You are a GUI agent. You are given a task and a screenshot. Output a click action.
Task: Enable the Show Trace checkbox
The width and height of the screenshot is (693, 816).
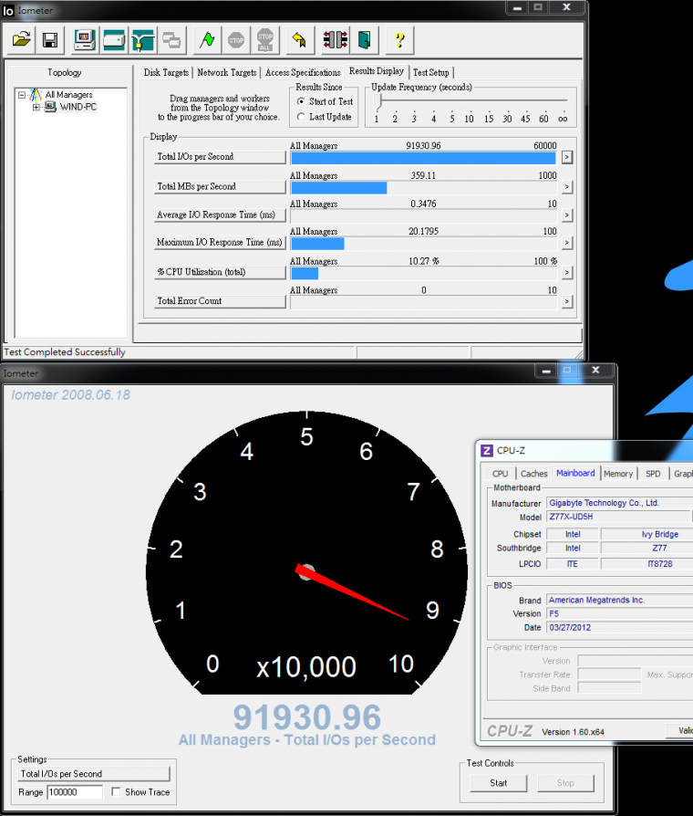[x=116, y=792]
